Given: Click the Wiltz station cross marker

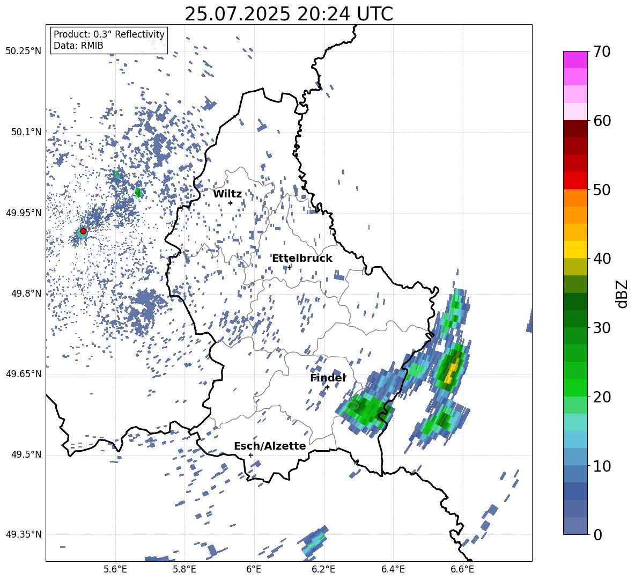Looking at the screenshot, I should [x=231, y=203].
